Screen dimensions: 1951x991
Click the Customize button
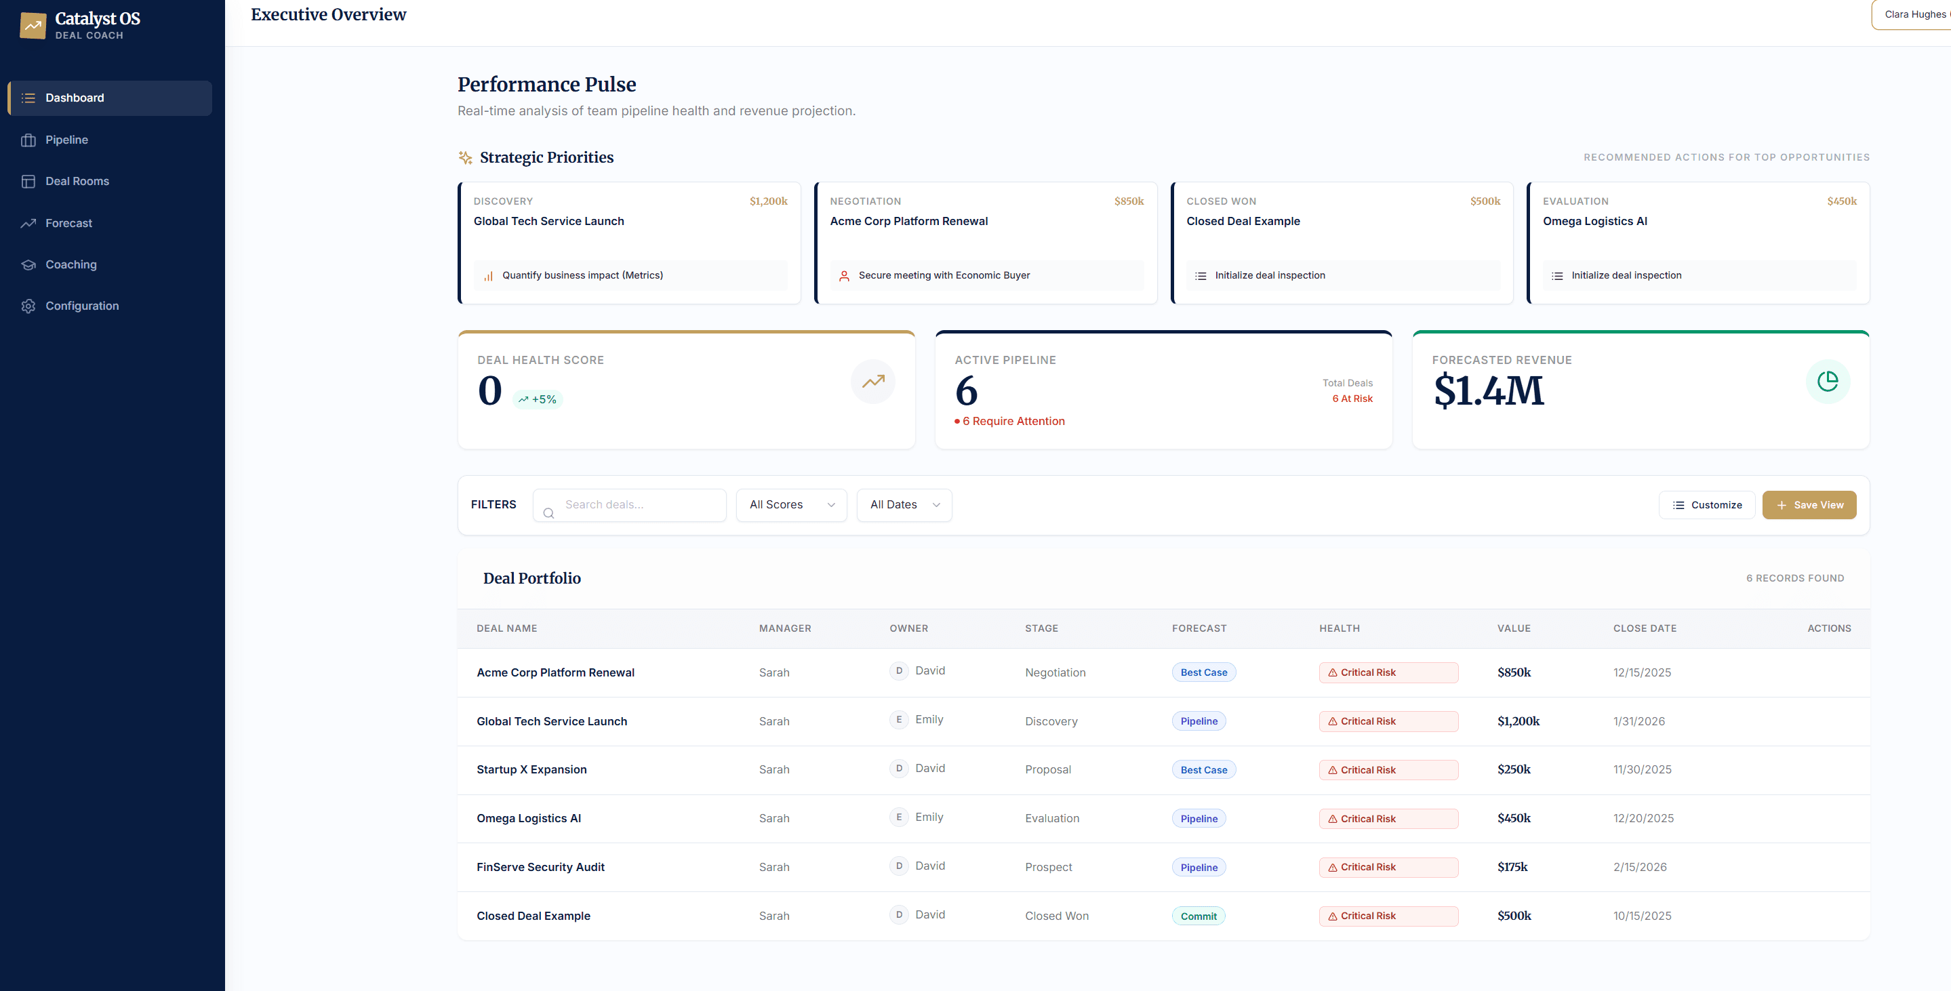pos(1706,505)
